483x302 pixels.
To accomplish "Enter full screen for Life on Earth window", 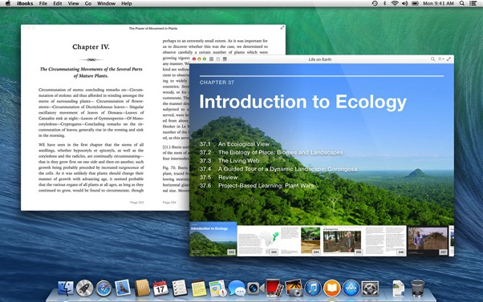I will [448, 59].
